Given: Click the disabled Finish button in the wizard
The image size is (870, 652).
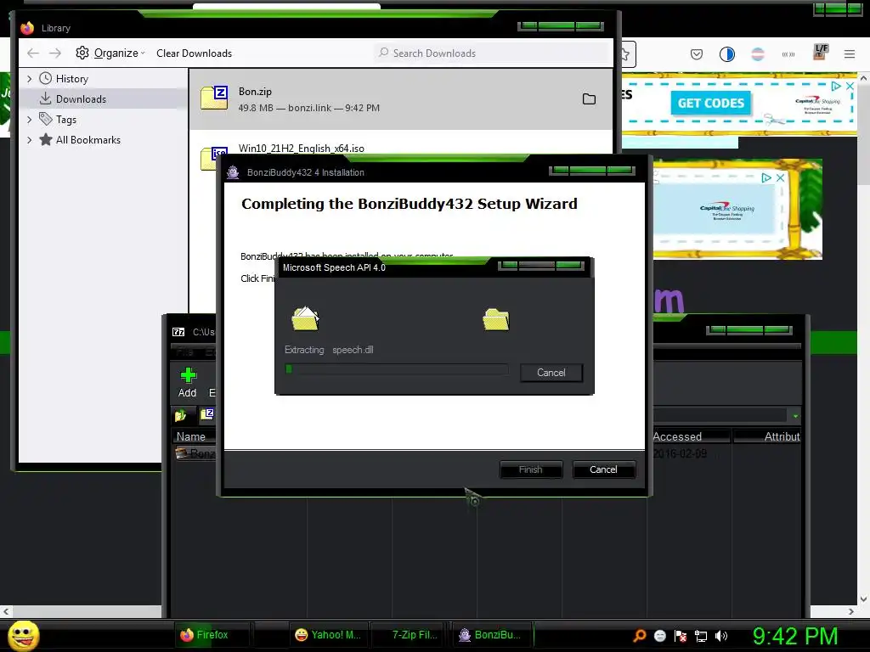Looking at the screenshot, I should (x=530, y=469).
